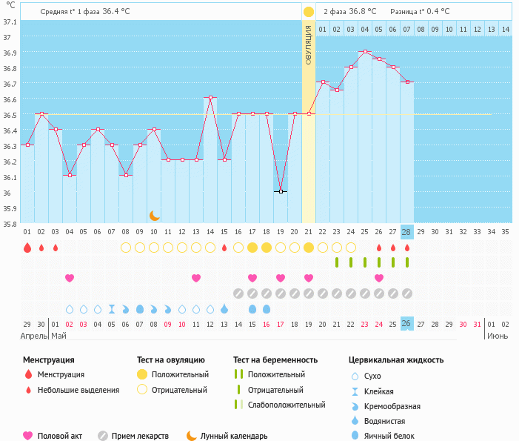Click the filled ovulation test on cycle day 17
The width and height of the screenshot is (519, 441).
pos(252,248)
